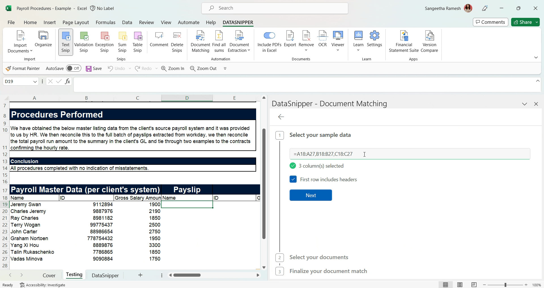Screen dimensions: 544x288
Task: Open the Sum Snip tool
Action: (122, 42)
